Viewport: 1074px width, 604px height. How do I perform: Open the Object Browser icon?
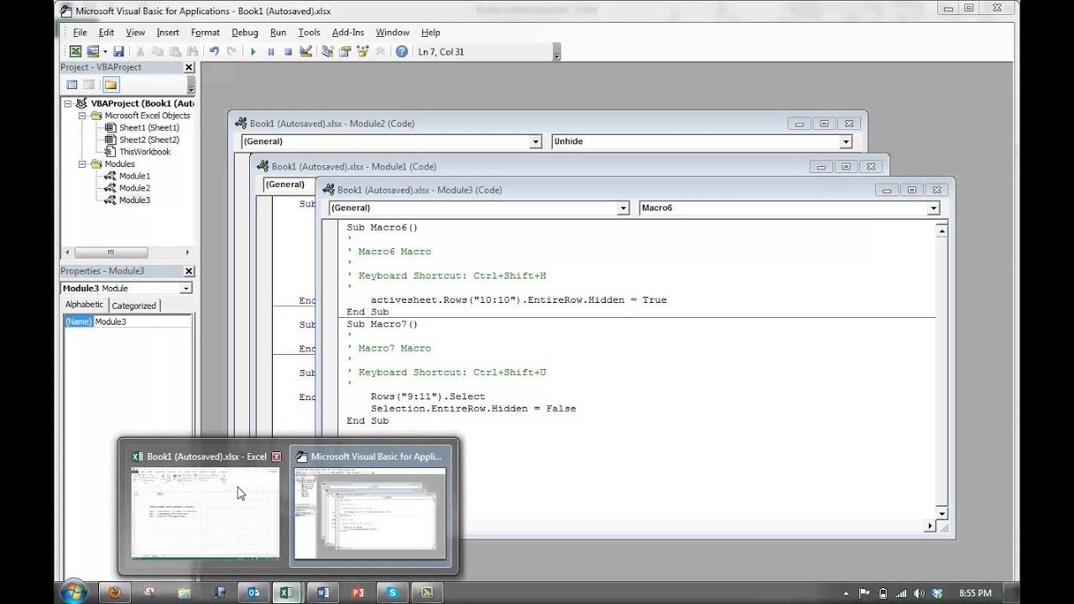point(362,52)
